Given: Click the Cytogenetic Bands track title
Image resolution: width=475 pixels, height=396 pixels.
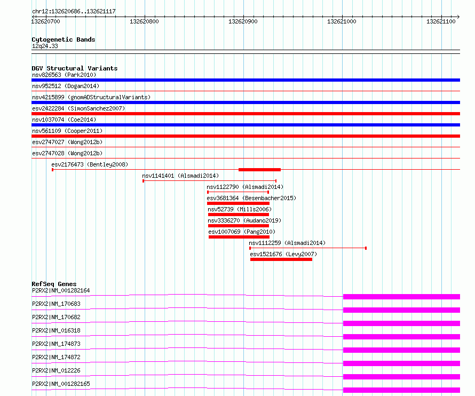Looking at the screenshot, I should tap(64, 39).
